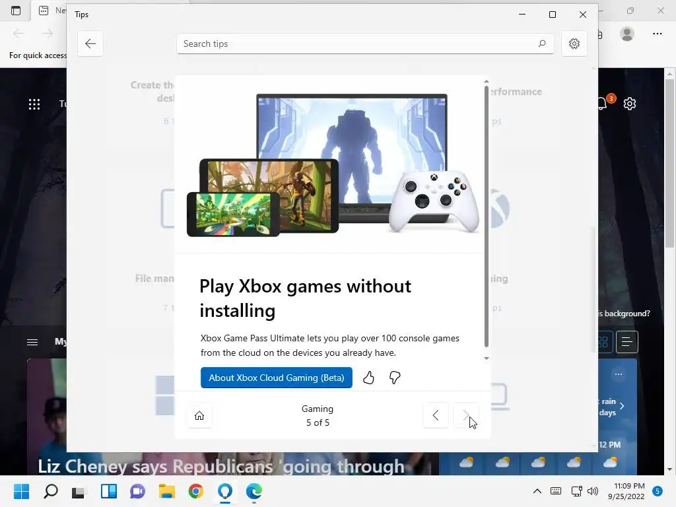
Task: Switch to Tips app in taskbar
Action: click(x=224, y=491)
